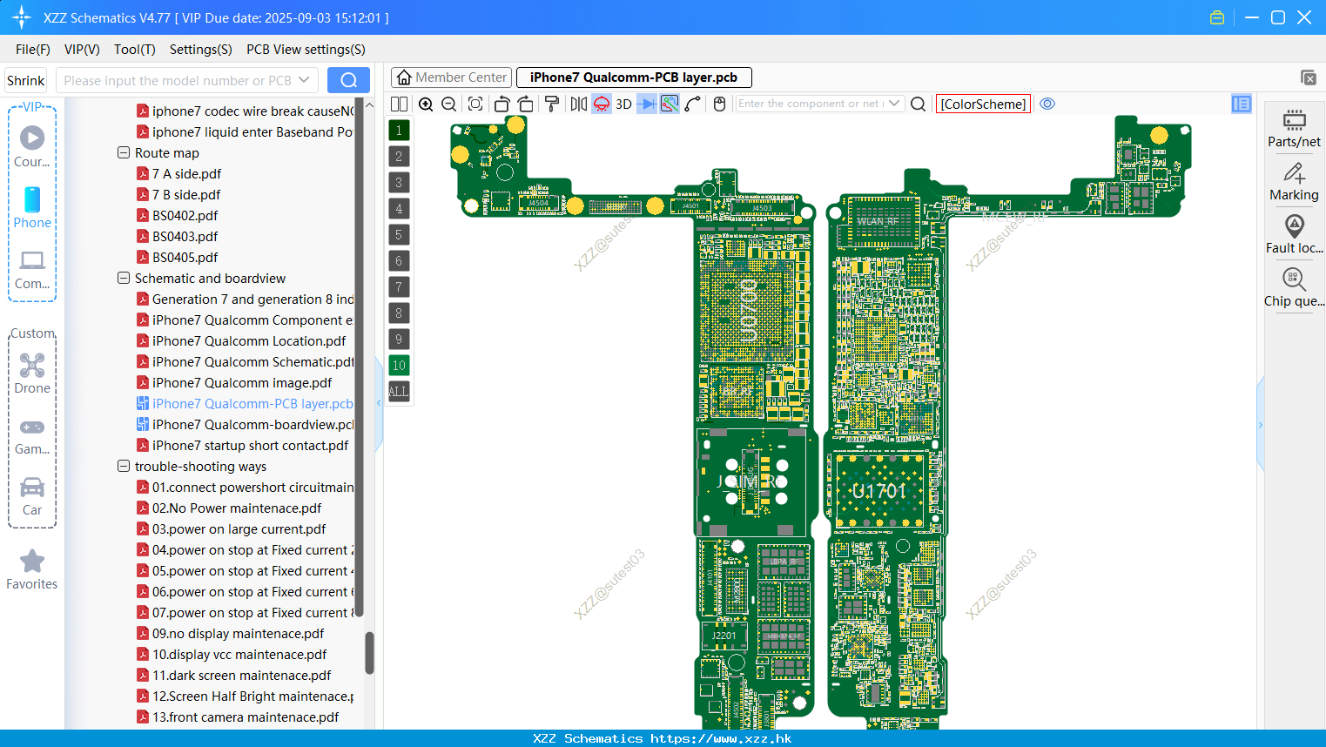Screen dimensions: 1326x747
Task: Rotate the board clockwise
Action: [525, 104]
